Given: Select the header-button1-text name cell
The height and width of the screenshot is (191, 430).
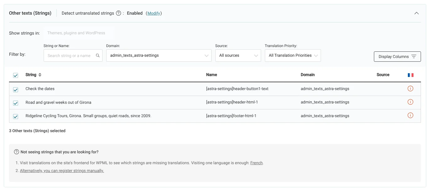Looking at the screenshot, I should pyautogui.click(x=237, y=89).
